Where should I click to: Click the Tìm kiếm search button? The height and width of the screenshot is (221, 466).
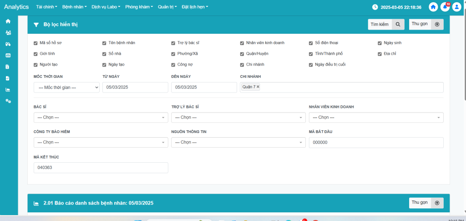(x=386, y=25)
